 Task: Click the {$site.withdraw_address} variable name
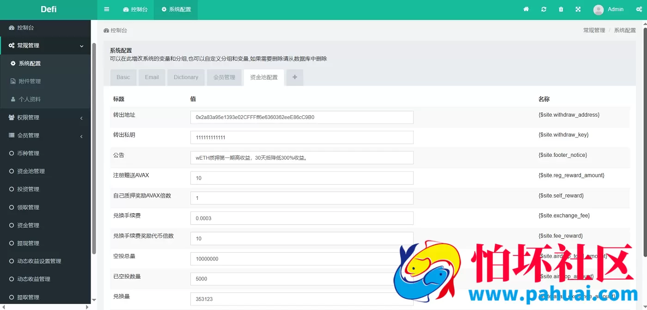(x=569, y=115)
